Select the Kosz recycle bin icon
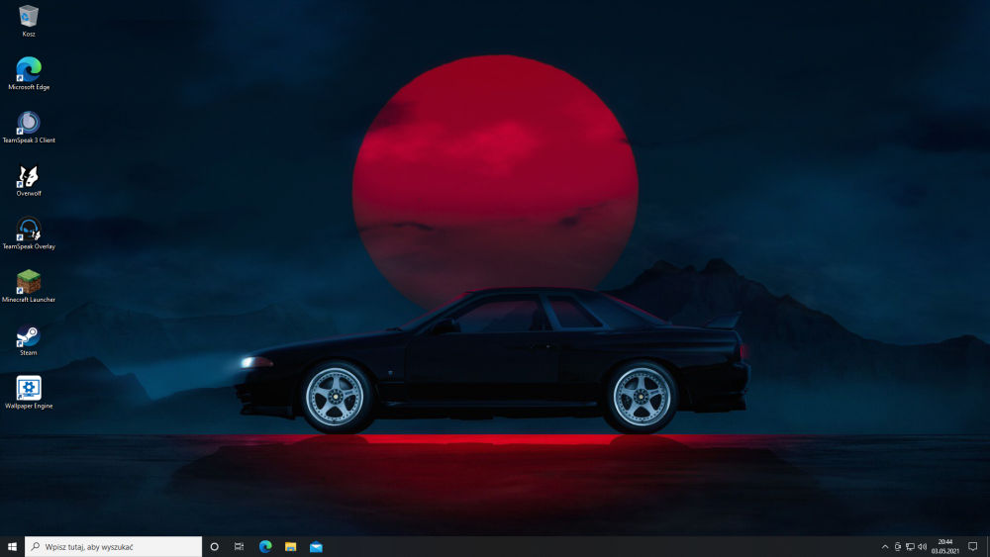Viewport: 990px width, 557px height. click(29, 17)
